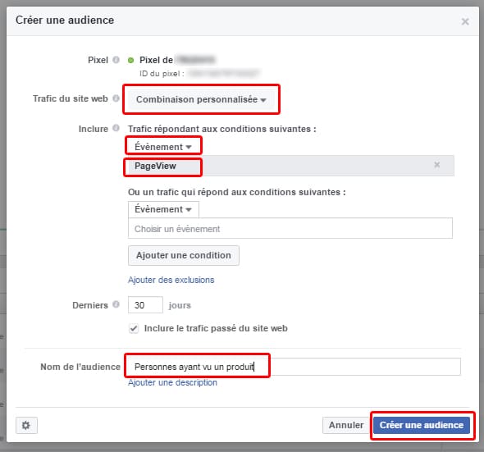Close the Créer une audience dialog
Screen dimensions: 484x452
click(x=465, y=21)
